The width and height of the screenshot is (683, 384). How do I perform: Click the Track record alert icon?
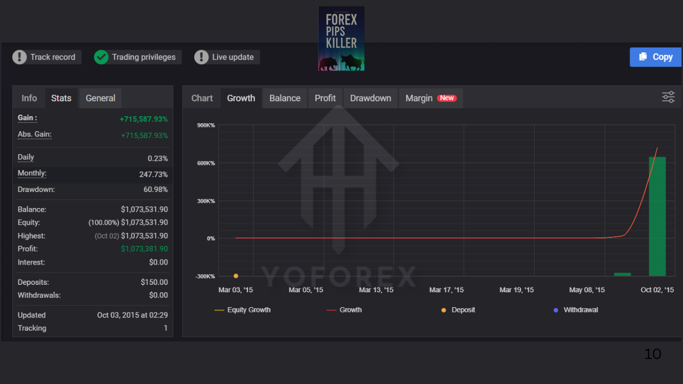(x=20, y=57)
